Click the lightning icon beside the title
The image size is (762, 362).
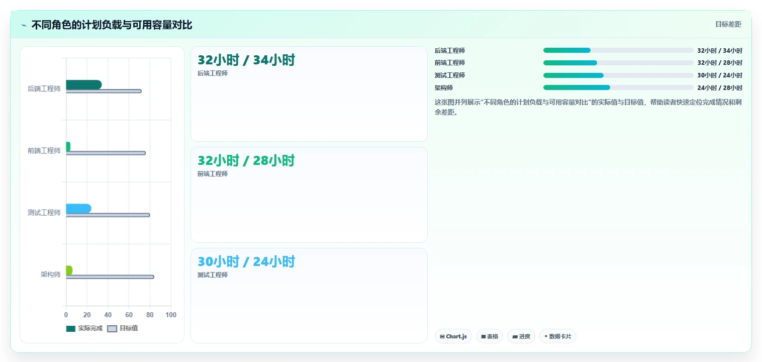coord(24,25)
